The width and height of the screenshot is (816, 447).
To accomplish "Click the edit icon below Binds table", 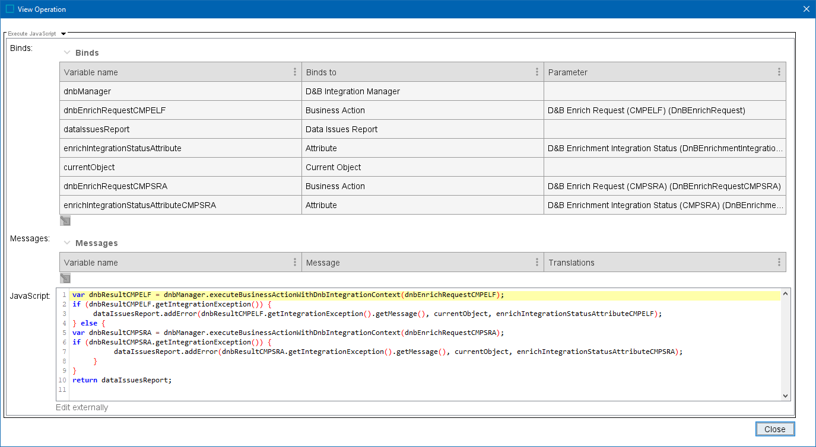I will pyautogui.click(x=65, y=221).
